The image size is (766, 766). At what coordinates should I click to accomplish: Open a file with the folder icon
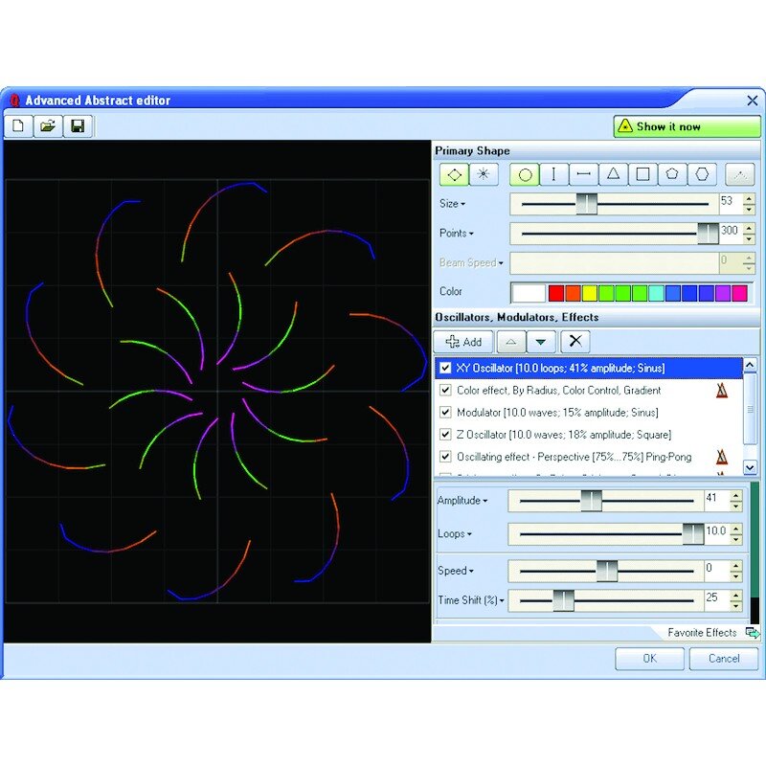click(x=48, y=126)
